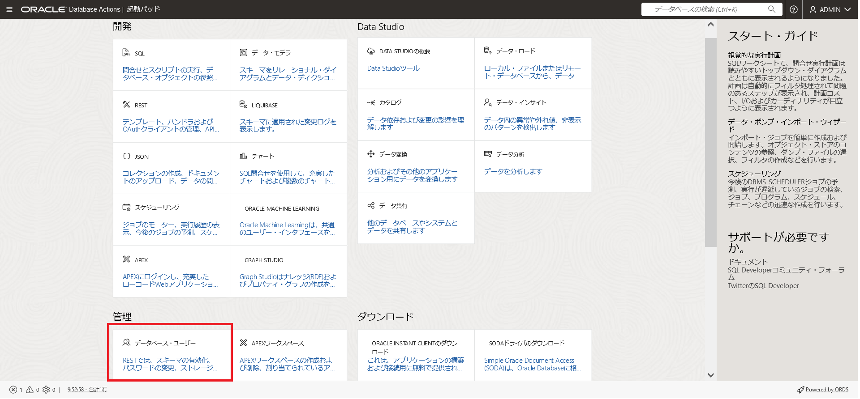The image size is (860, 399).
Task: Click the APEX Workspaces (APEXワークスペース) icon
Action: tap(243, 343)
